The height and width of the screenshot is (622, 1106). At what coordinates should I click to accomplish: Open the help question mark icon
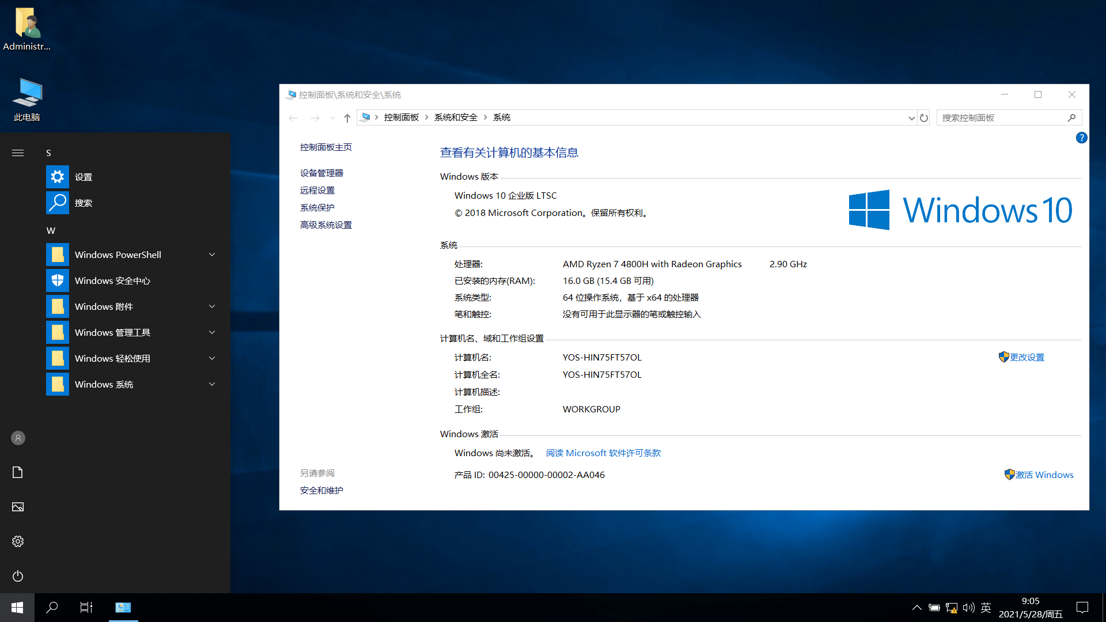point(1081,138)
